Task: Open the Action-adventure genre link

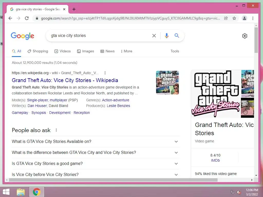Action: coord(116,100)
